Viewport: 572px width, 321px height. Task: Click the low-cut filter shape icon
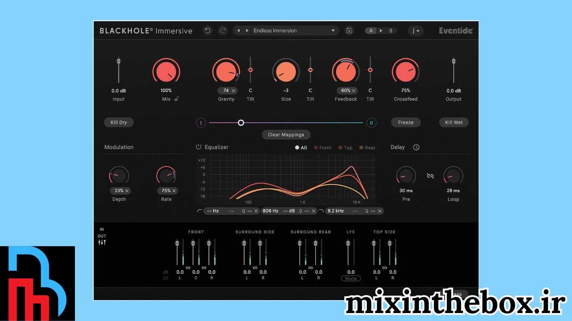click(199, 211)
